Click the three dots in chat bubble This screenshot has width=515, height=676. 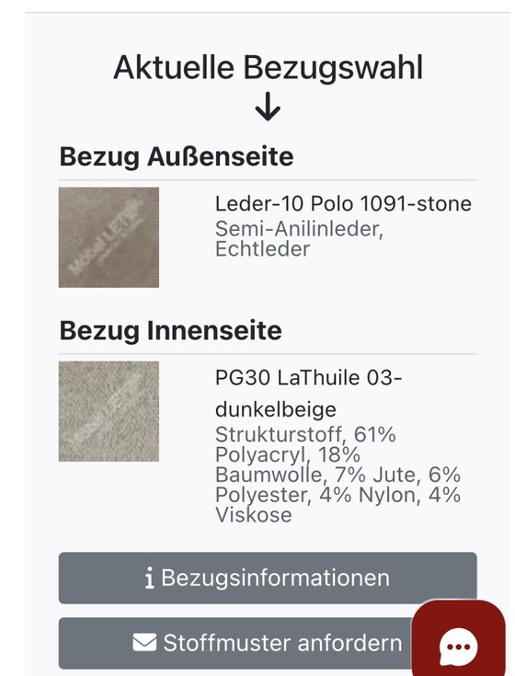tap(459, 647)
